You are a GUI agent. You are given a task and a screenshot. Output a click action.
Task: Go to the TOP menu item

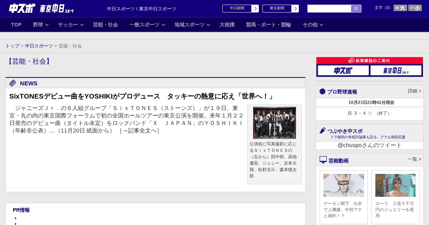point(16,25)
